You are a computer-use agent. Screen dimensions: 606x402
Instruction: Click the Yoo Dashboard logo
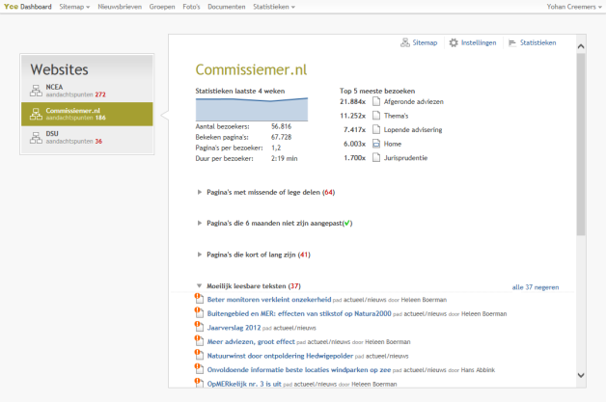[x=27, y=7]
